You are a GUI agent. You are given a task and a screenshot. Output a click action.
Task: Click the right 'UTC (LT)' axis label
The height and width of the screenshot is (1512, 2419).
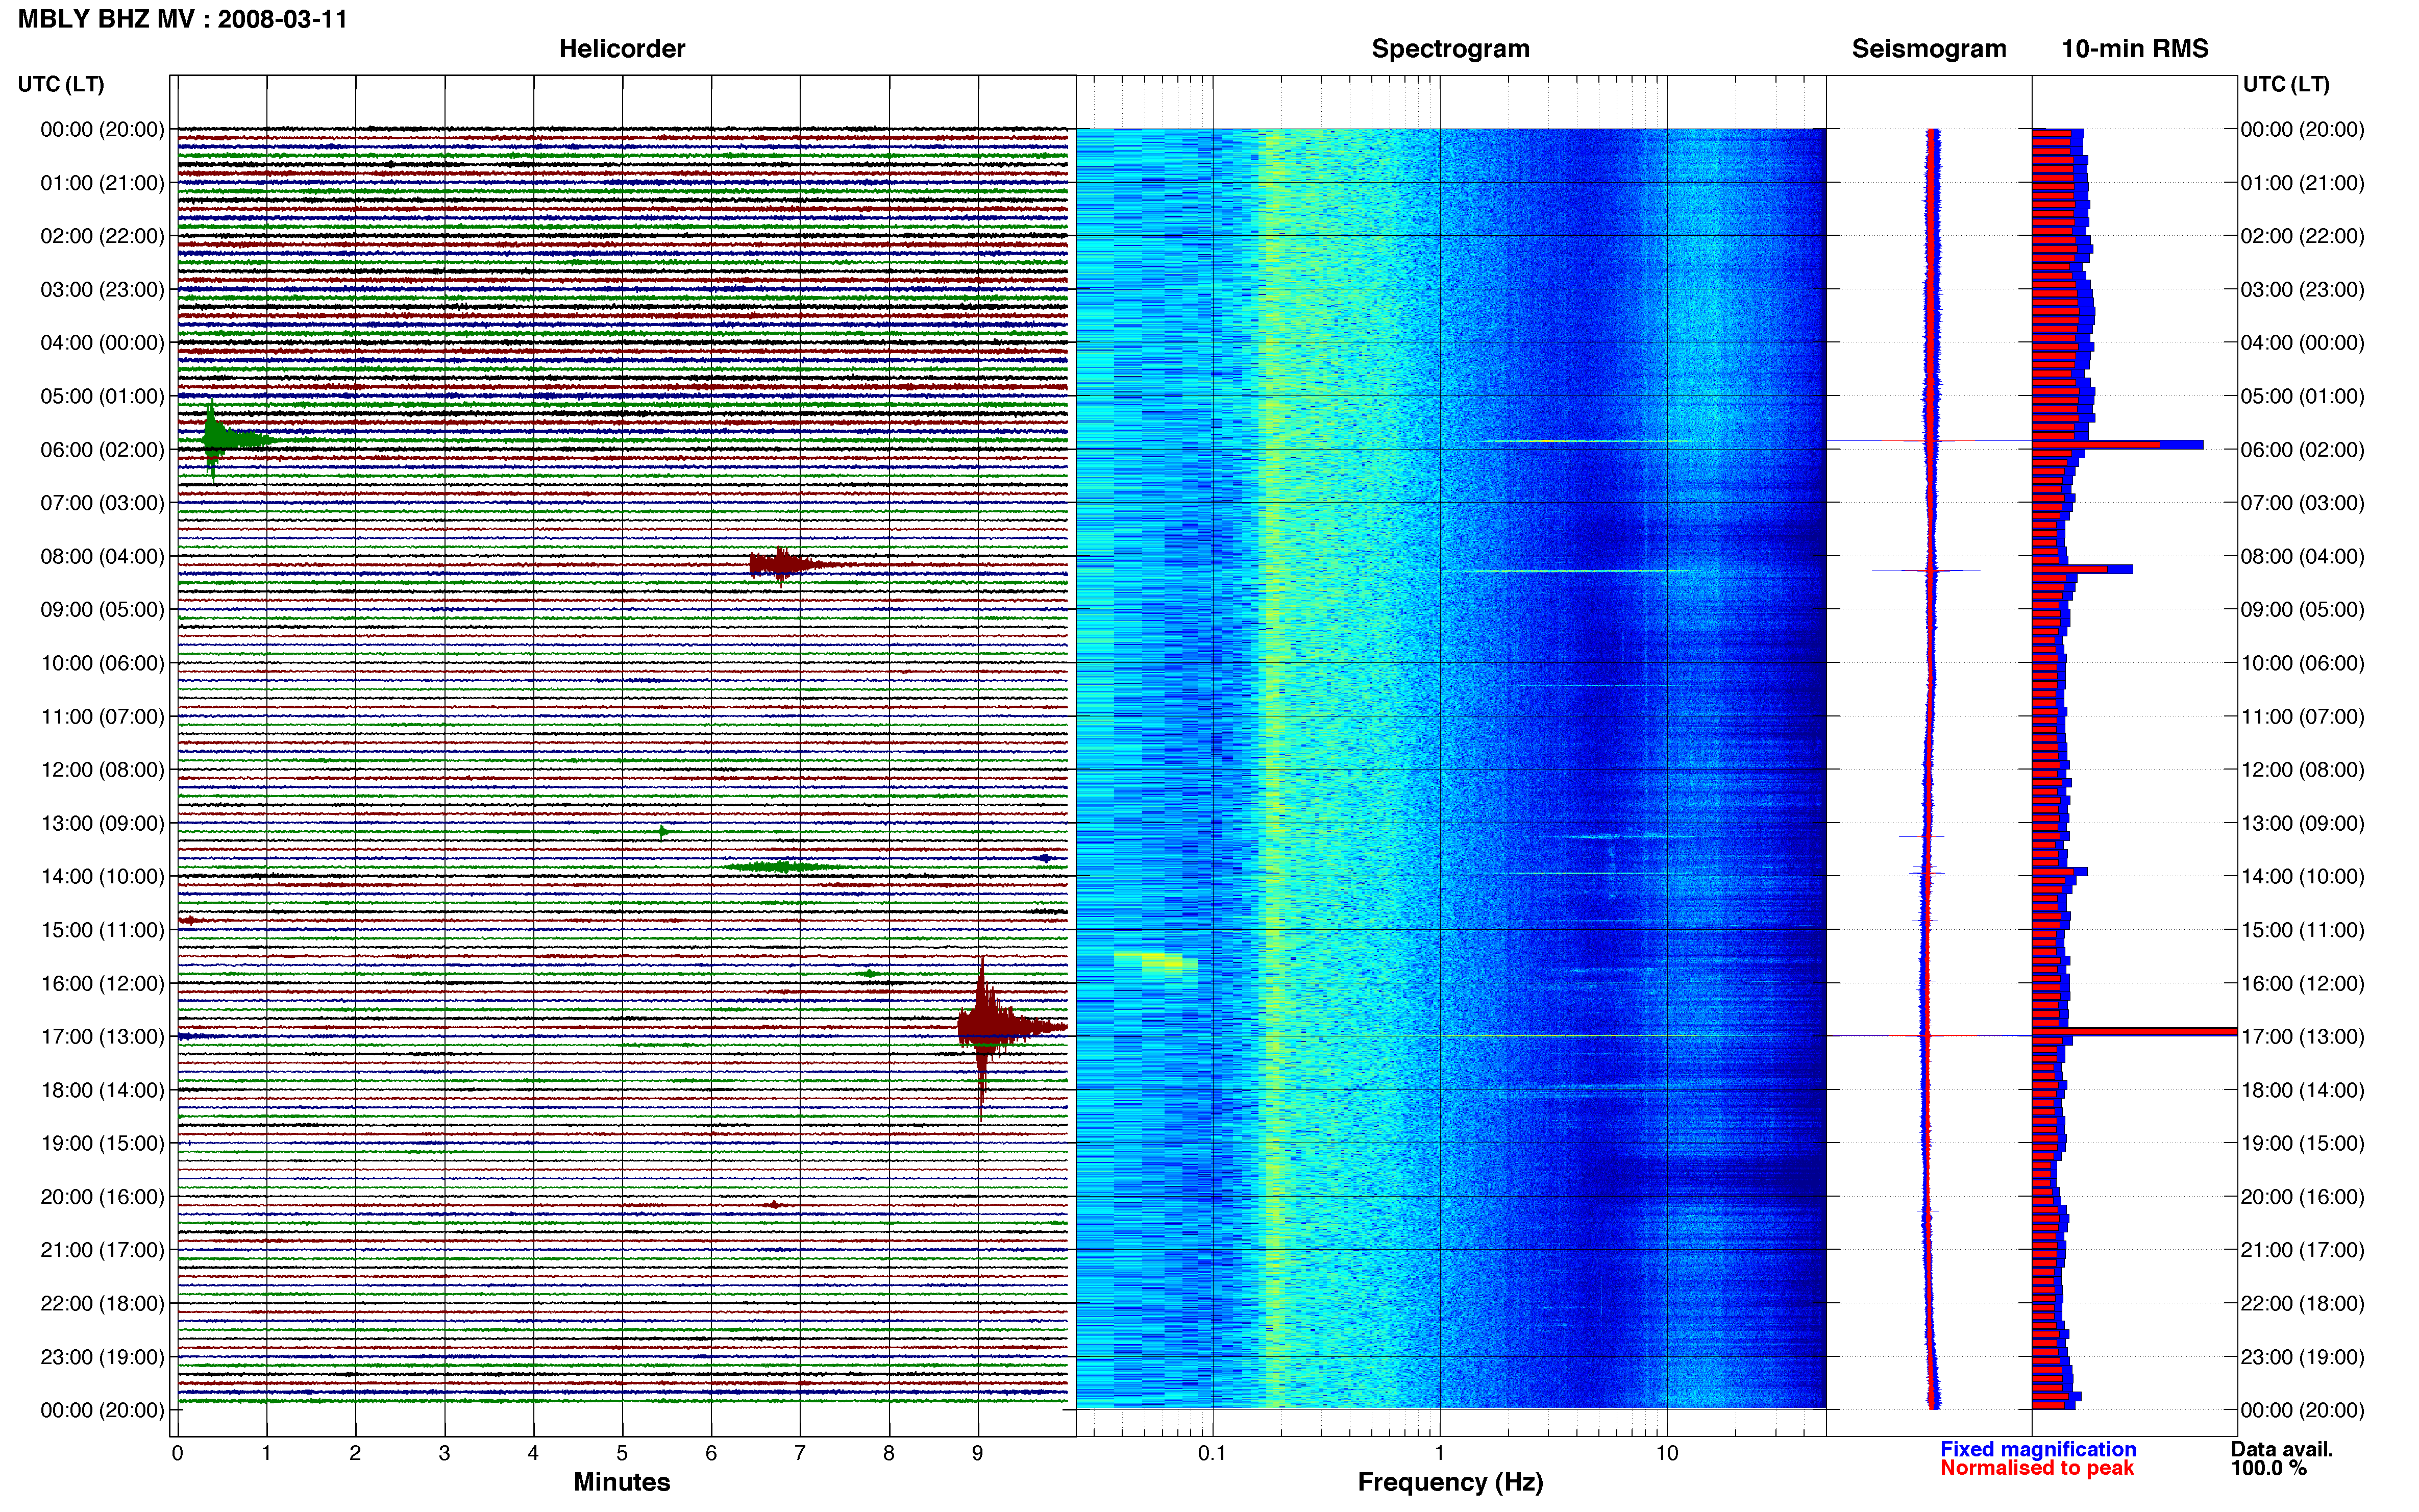click(2286, 84)
